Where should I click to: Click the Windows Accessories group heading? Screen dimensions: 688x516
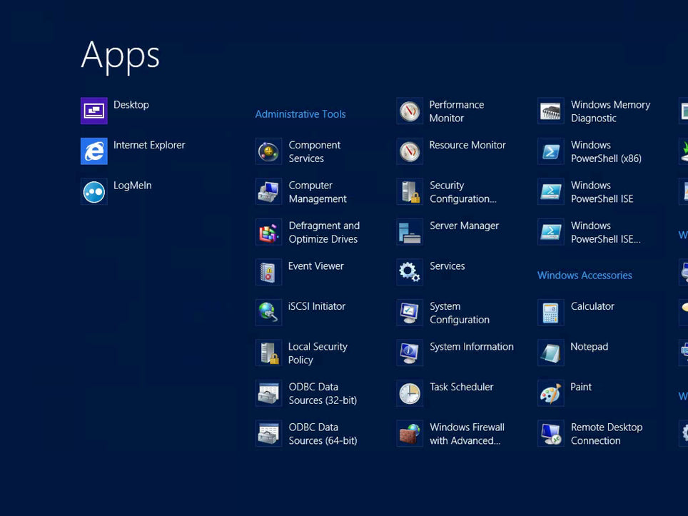pos(585,275)
